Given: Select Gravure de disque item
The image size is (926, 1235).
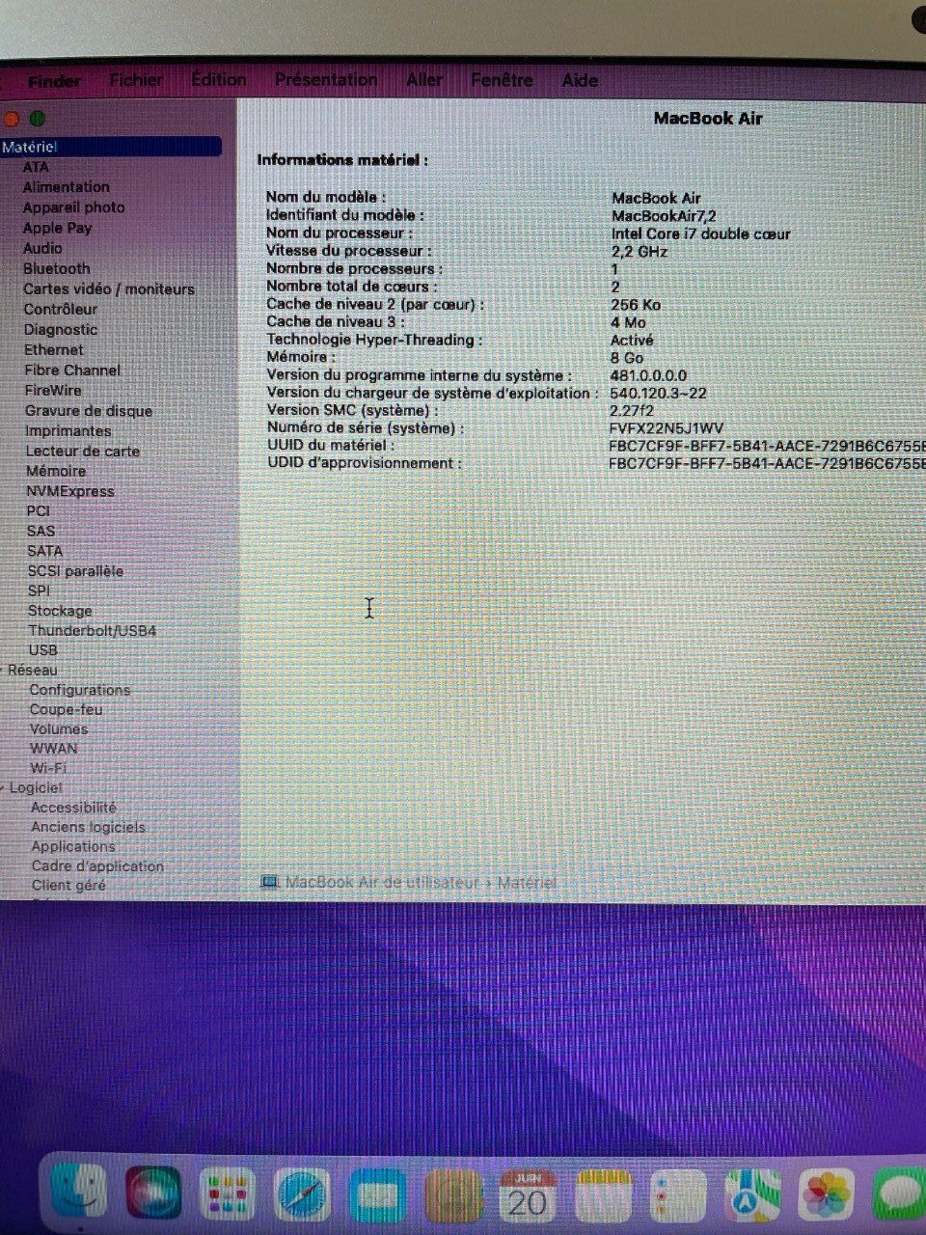Looking at the screenshot, I should click(89, 410).
